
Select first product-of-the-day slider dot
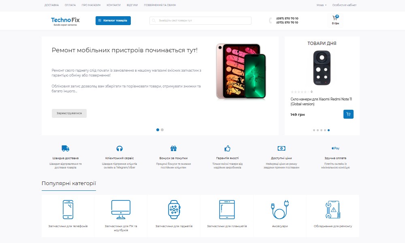point(314,130)
